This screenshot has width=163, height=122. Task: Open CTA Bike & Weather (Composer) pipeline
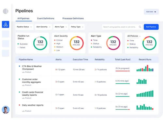pyautogui.click(x=32, y=68)
